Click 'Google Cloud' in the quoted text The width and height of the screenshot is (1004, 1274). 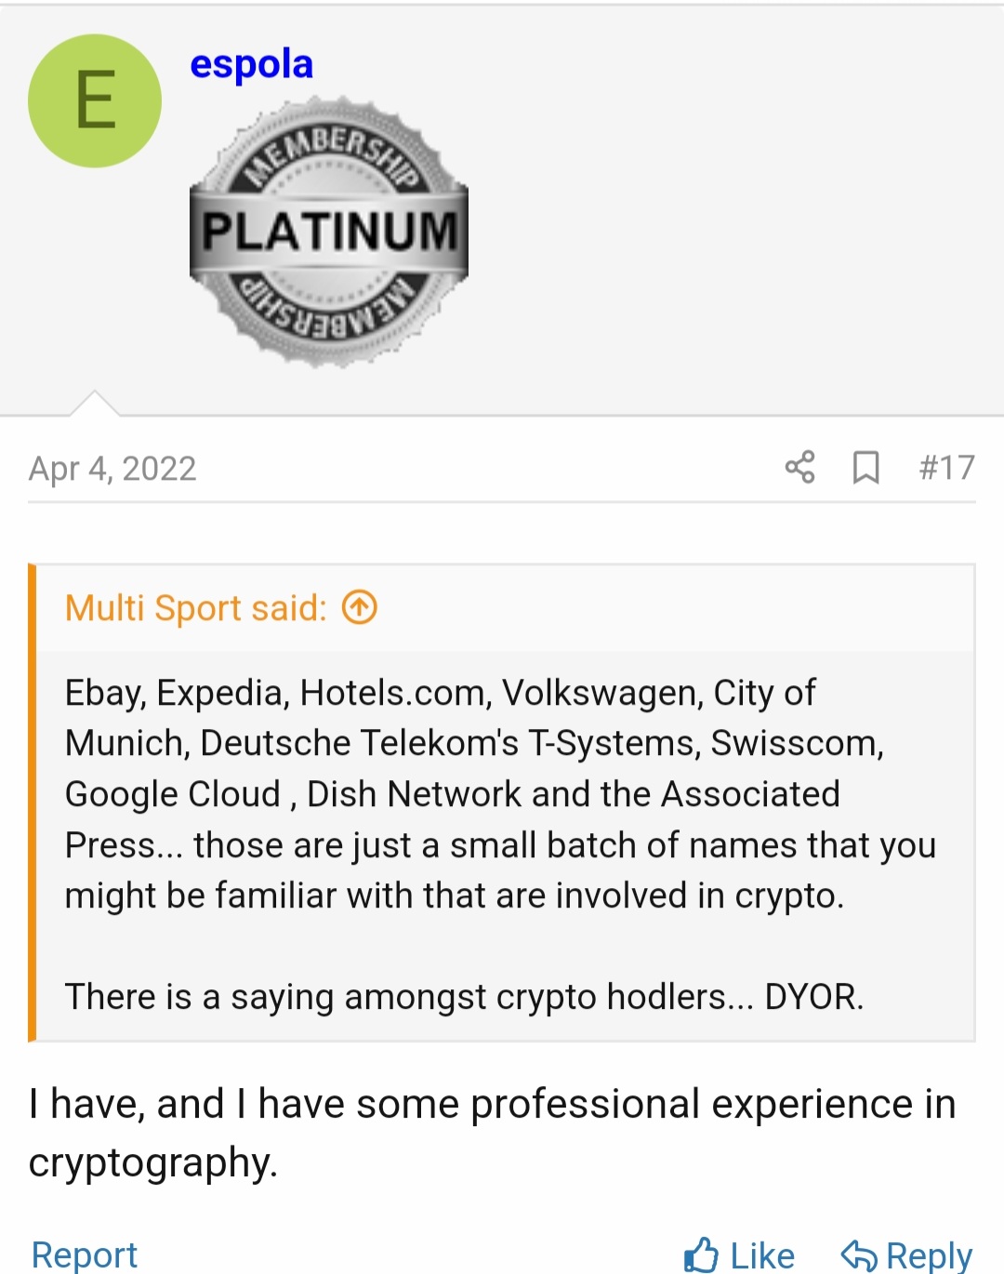pos(173,794)
